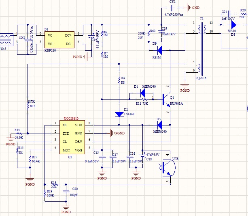Image resolution: width=248 pixels, height=216 pixels.
Task: Select the D1 MBR0540 diode
Action: [x=142, y=93]
